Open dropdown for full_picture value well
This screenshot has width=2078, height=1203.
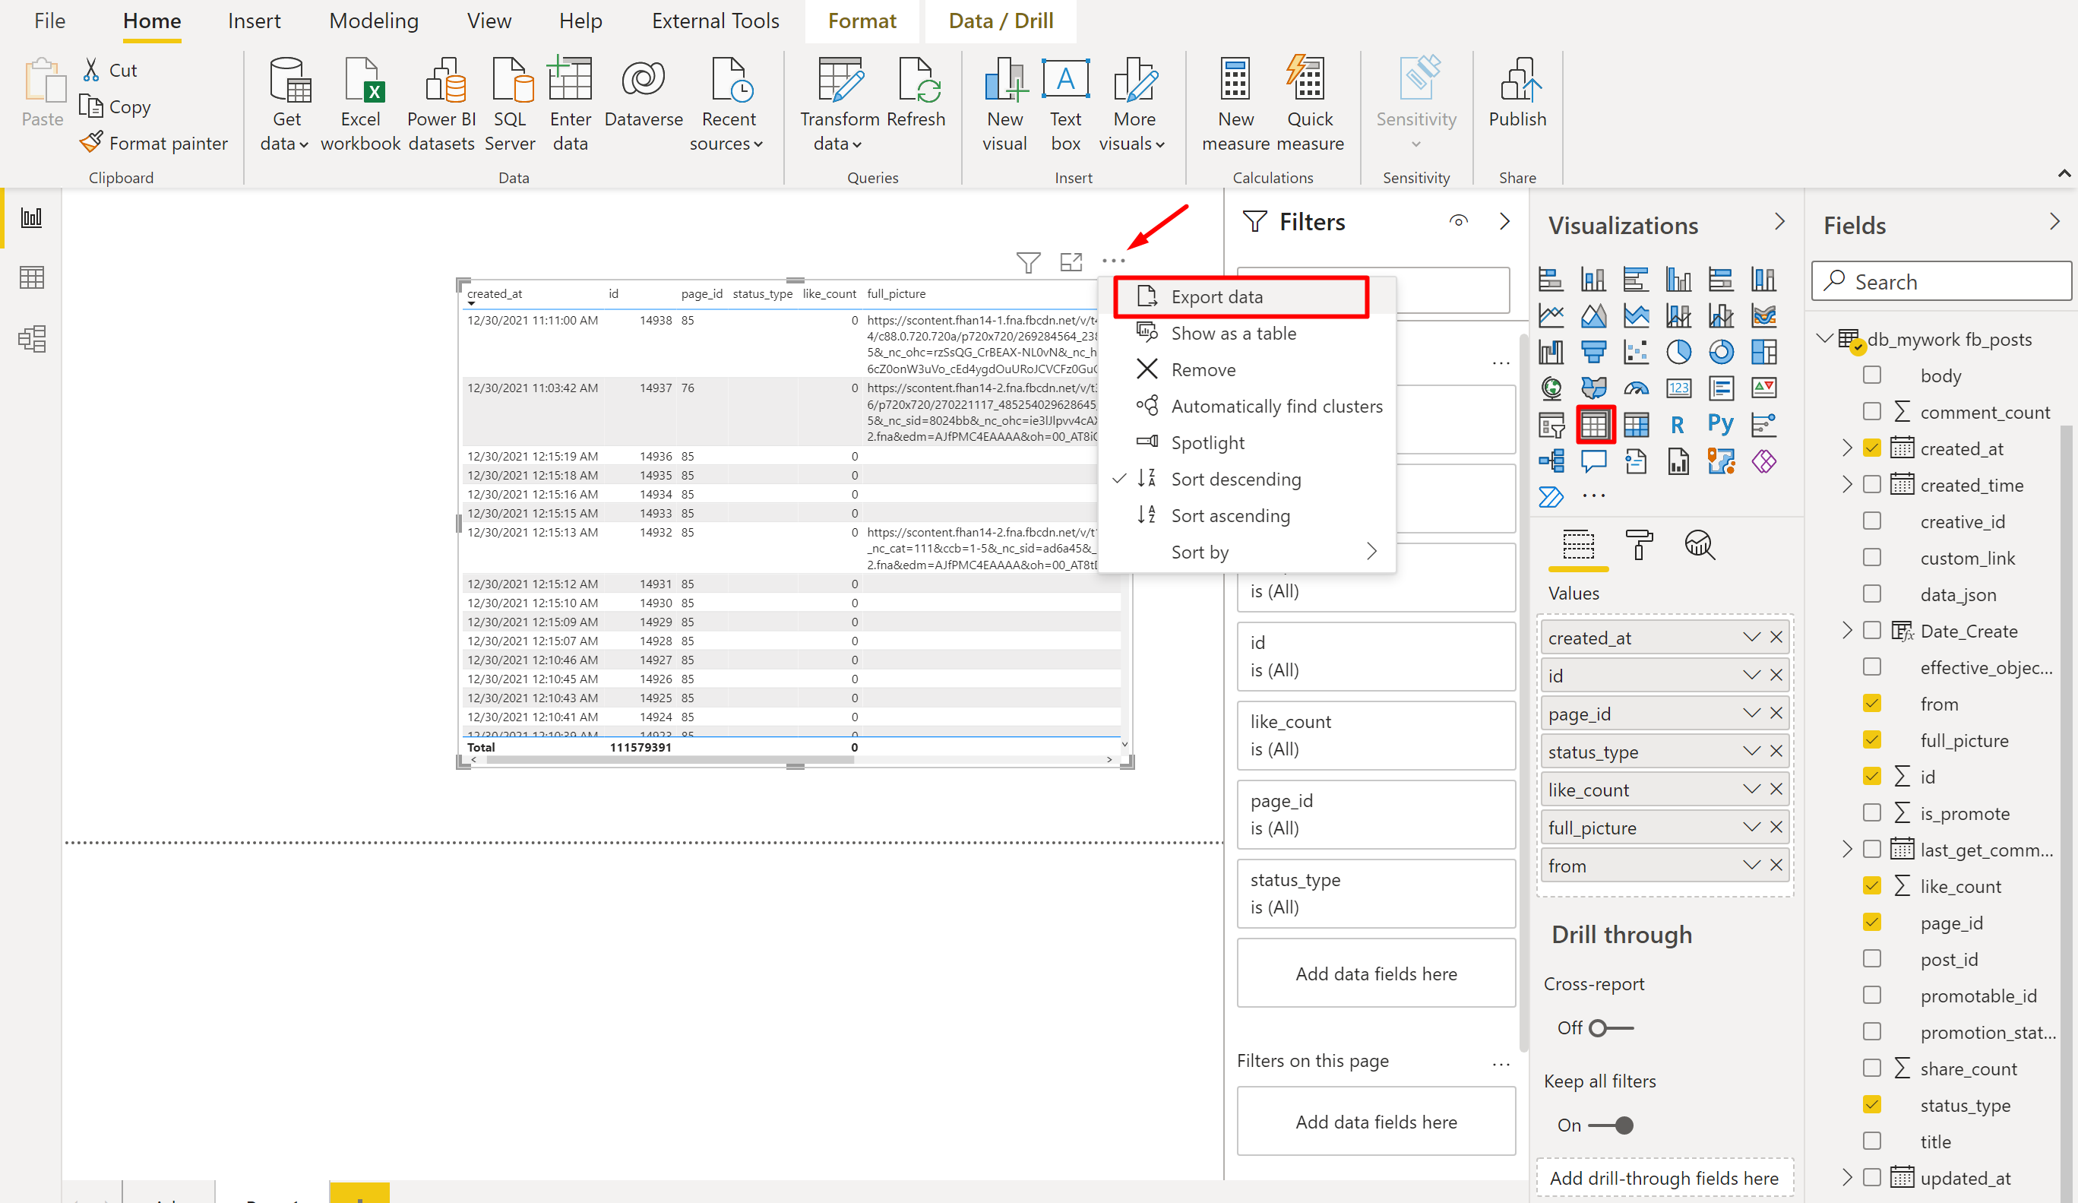(x=1751, y=827)
